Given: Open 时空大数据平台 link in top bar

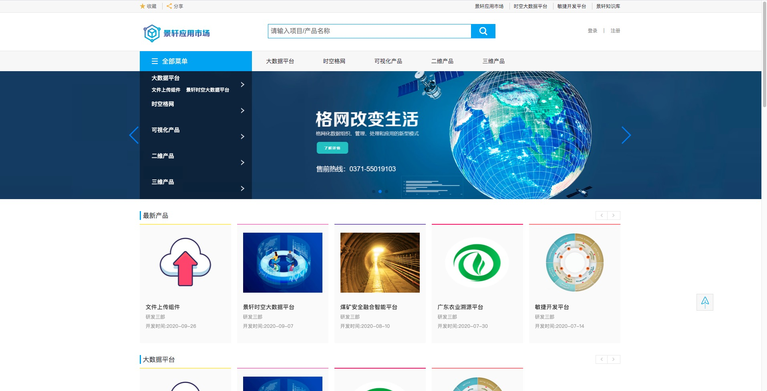Looking at the screenshot, I should point(530,6).
